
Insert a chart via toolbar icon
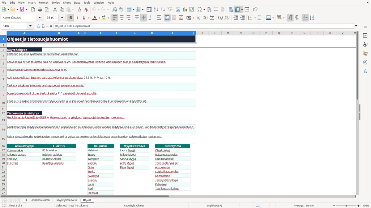(x=185, y=10)
